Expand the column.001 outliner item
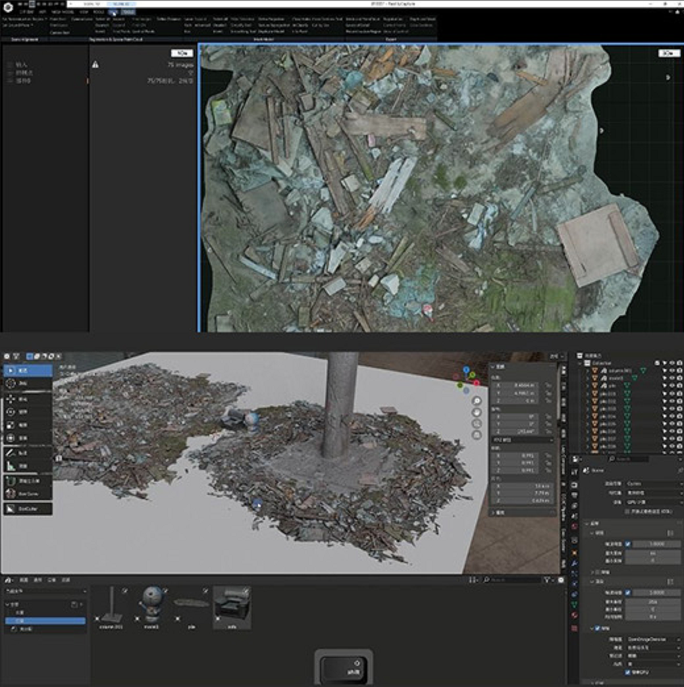The image size is (684, 687). click(x=587, y=370)
